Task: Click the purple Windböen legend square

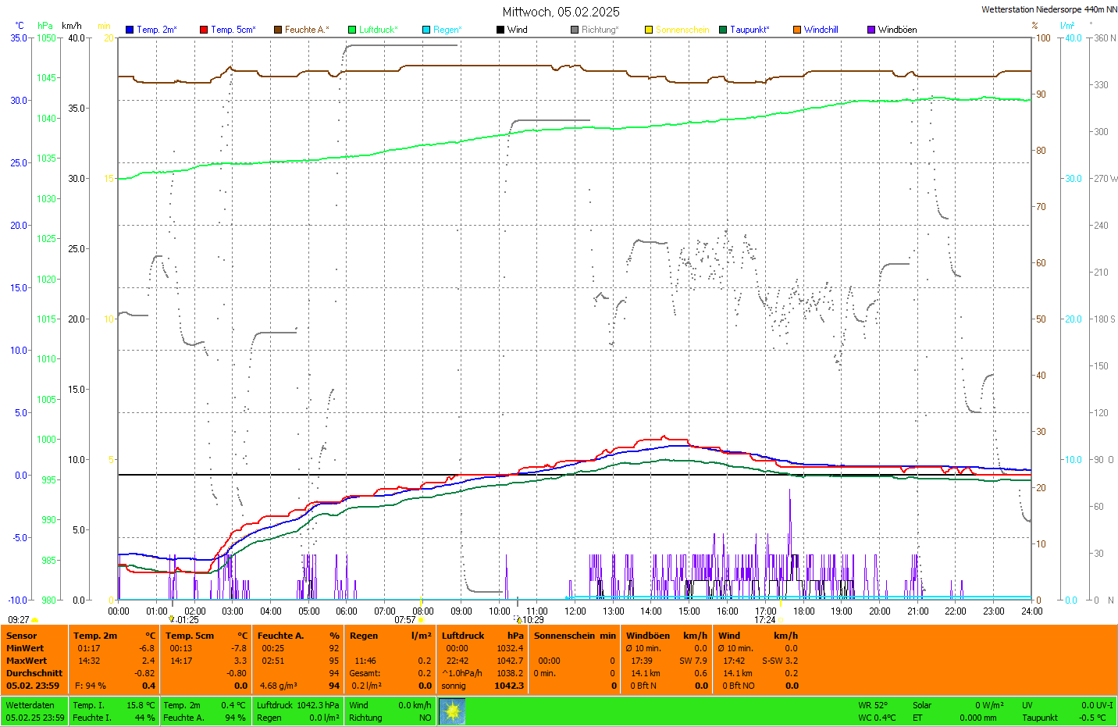Action: tap(871, 30)
